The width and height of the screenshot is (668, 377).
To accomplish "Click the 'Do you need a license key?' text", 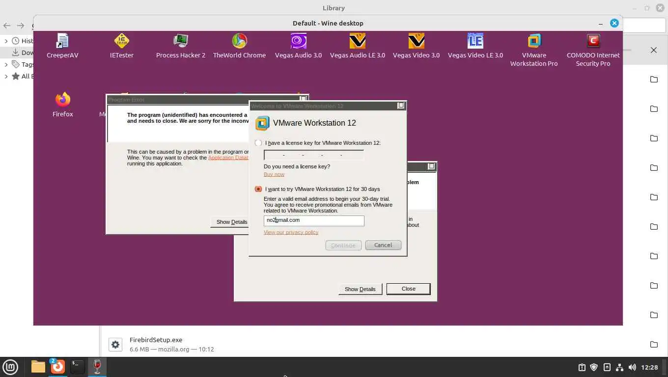I will (x=297, y=166).
